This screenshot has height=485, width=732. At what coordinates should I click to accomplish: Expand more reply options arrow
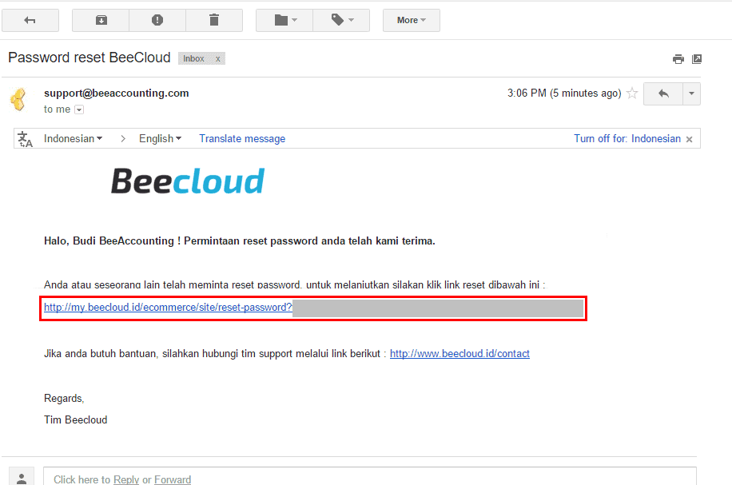point(691,93)
